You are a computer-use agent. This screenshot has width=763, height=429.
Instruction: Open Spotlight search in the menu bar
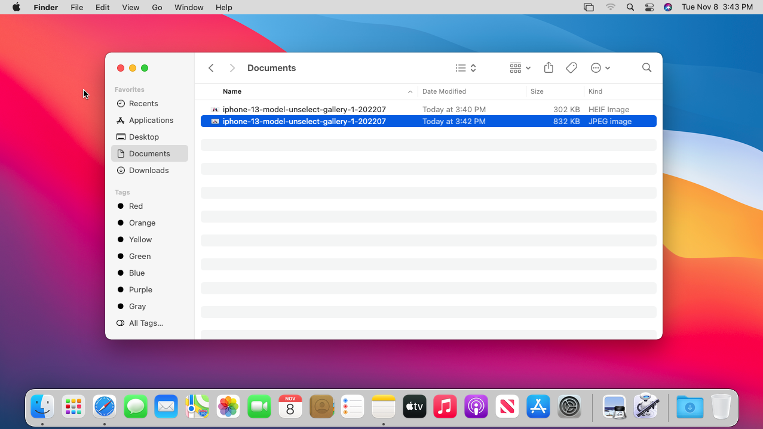click(x=630, y=7)
